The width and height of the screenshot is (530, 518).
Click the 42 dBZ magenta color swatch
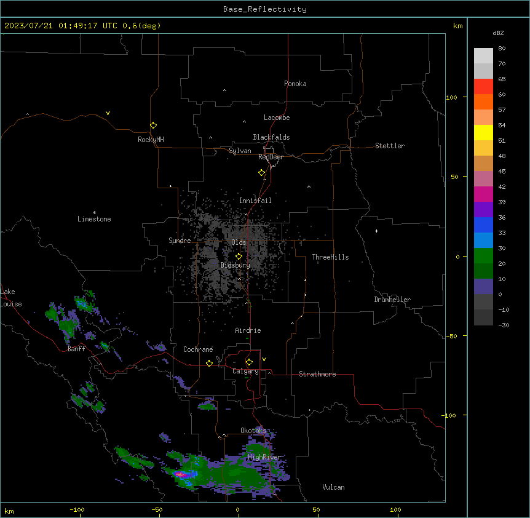pyautogui.click(x=483, y=194)
